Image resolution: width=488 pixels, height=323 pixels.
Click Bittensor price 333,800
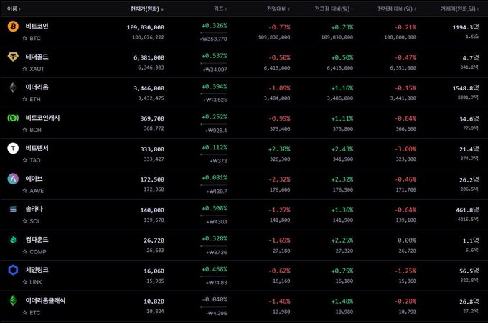[x=152, y=149]
